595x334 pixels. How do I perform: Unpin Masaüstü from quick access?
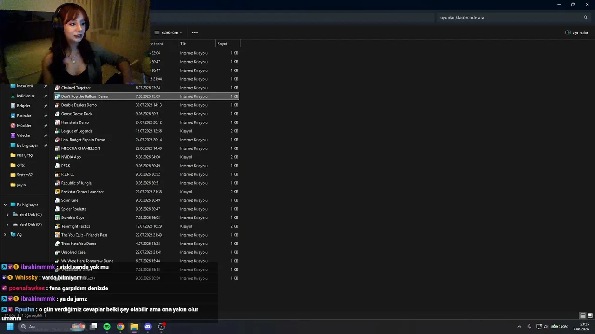pos(46,86)
